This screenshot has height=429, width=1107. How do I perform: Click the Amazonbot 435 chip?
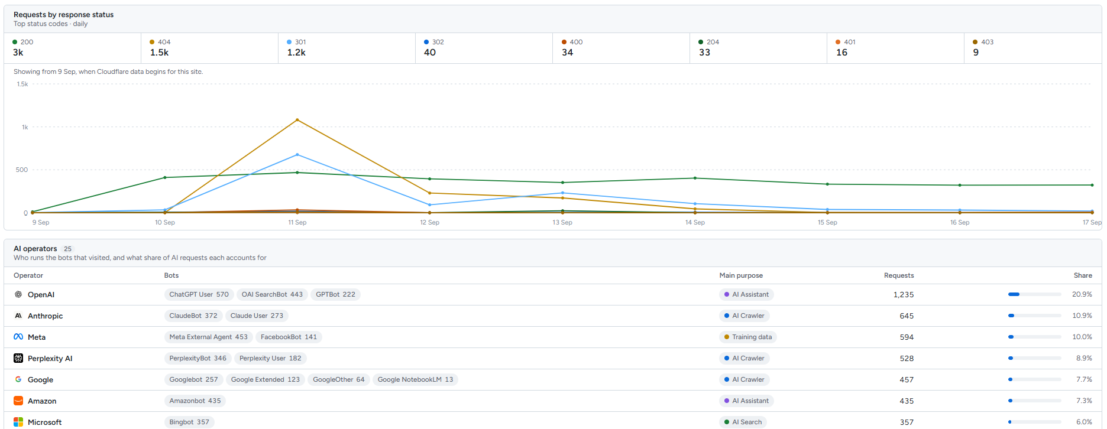(x=195, y=401)
